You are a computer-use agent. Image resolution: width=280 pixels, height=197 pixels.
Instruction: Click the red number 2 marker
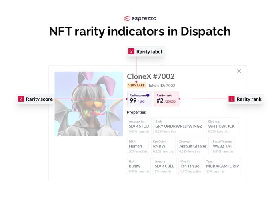pos(21,99)
